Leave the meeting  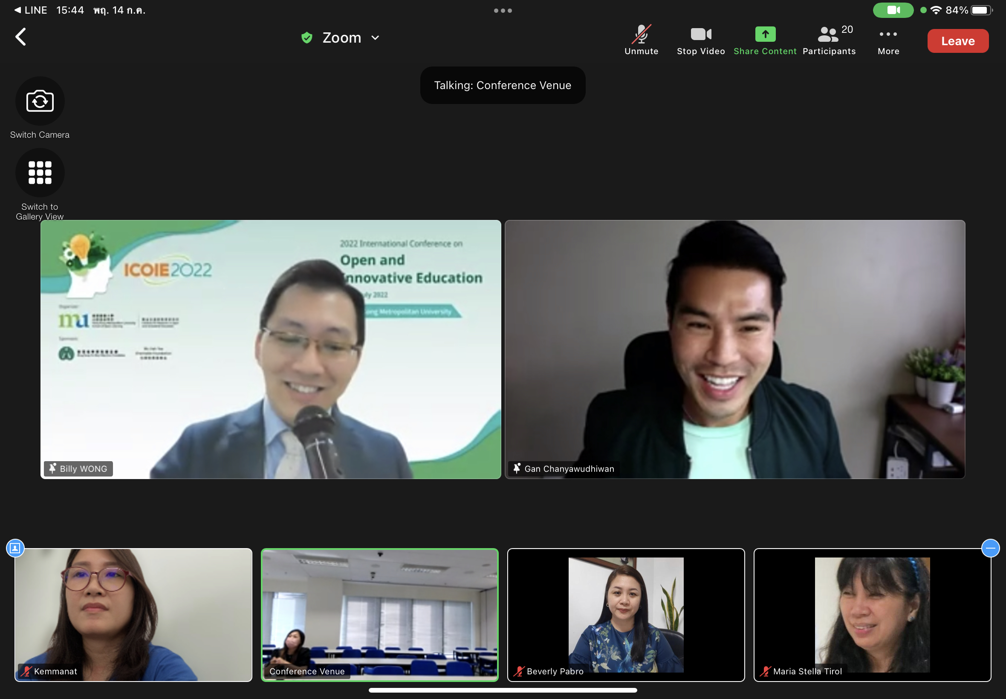pos(957,41)
